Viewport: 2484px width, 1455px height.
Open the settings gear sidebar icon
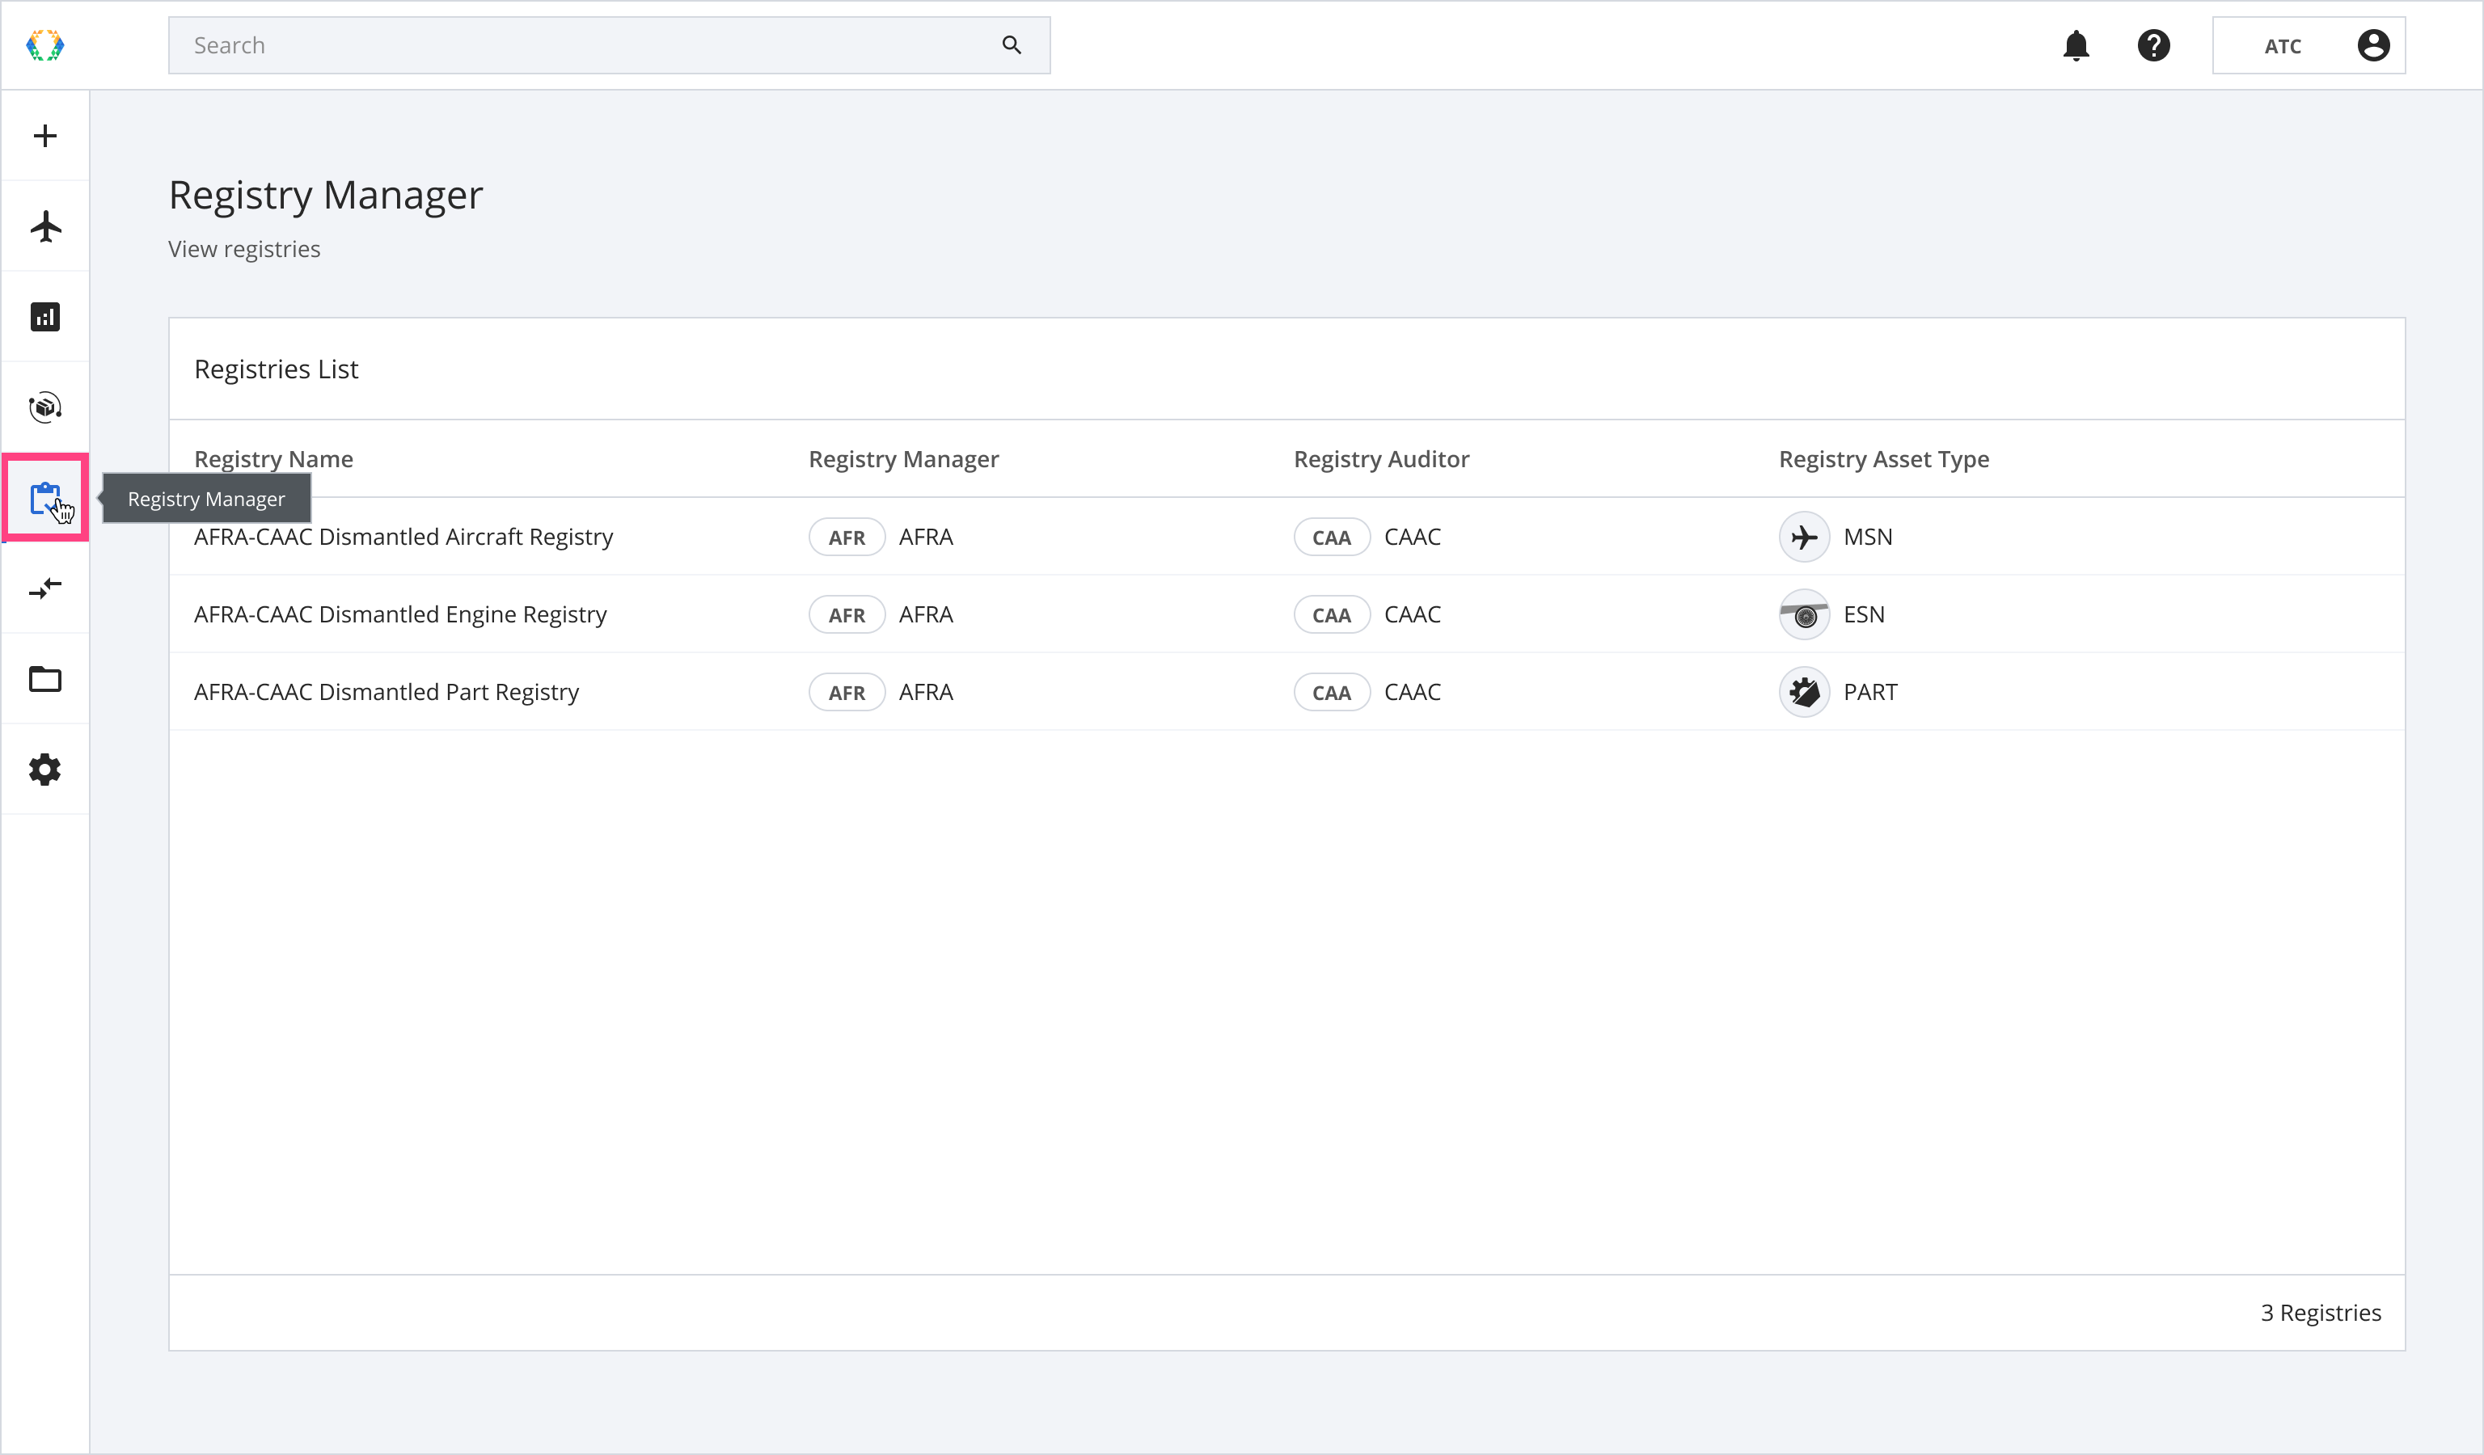coord(45,770)
